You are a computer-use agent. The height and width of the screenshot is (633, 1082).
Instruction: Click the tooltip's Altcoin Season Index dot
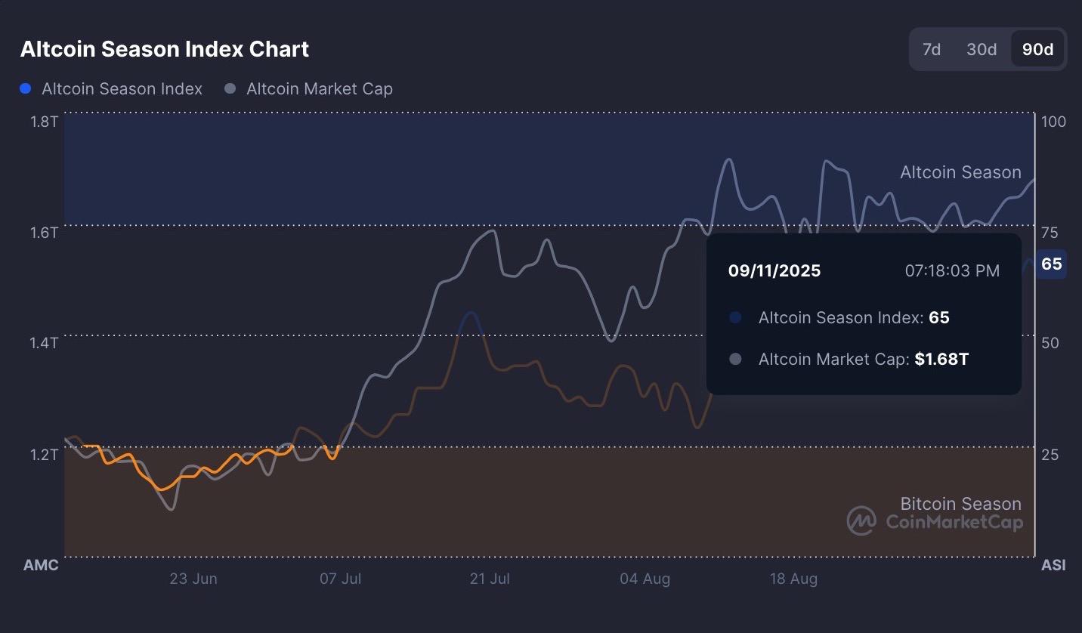[x=735, y=318]
